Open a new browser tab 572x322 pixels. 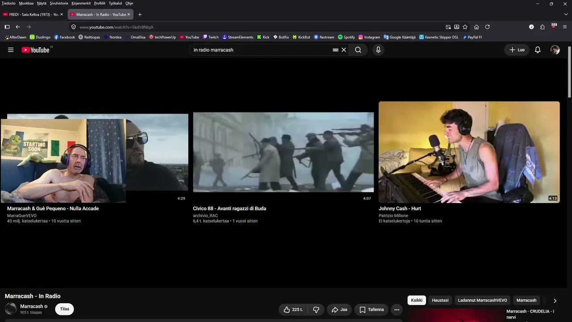tap(140, 14)
